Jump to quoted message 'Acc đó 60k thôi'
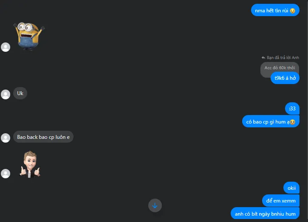308x222 pixels. pyautogui.click(x=280, y=68)
